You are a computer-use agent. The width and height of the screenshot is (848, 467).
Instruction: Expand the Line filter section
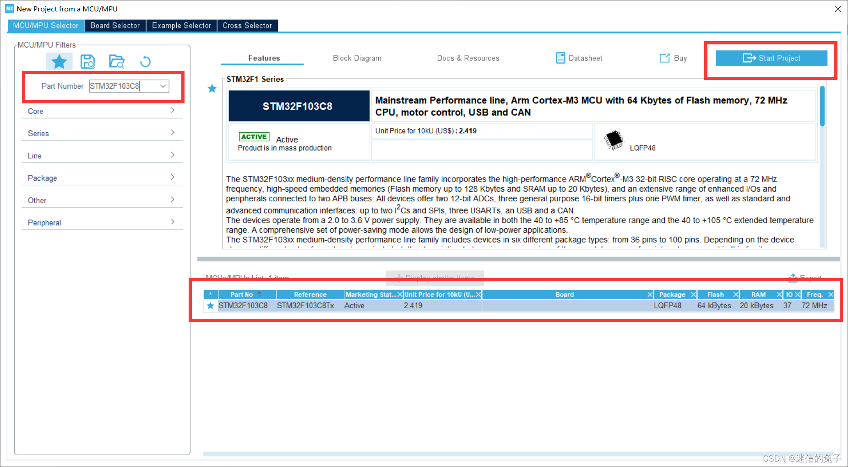[x=102, y=156]
